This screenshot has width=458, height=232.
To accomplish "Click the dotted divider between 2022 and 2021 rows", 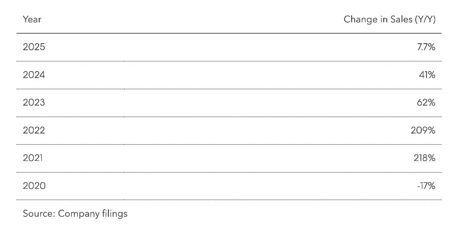I will click(x=229, y=144).
